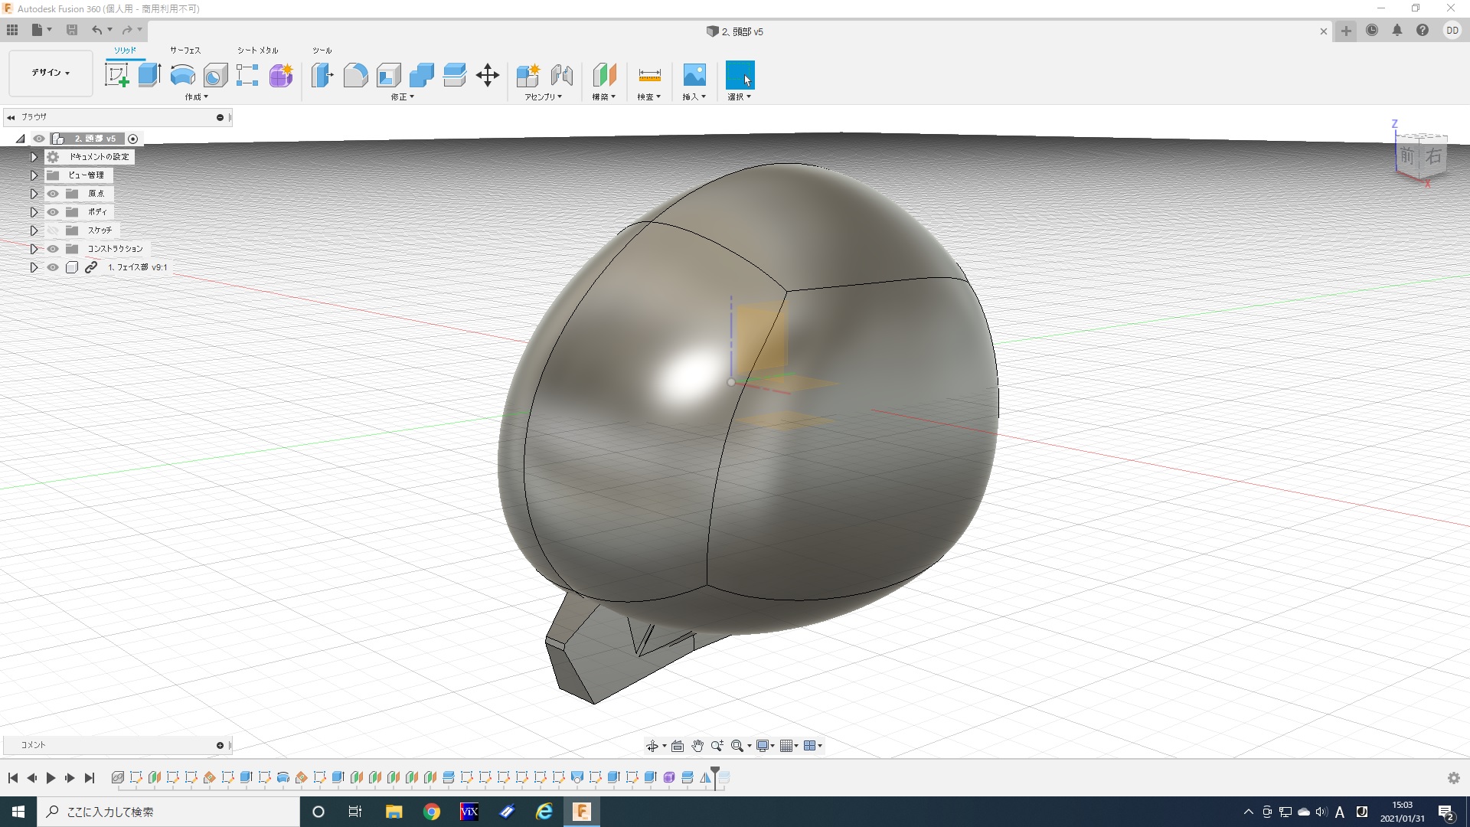Click the Combine bodies tool icon
This screenshot has width=1470, height=827.
[x=421, y=75]
